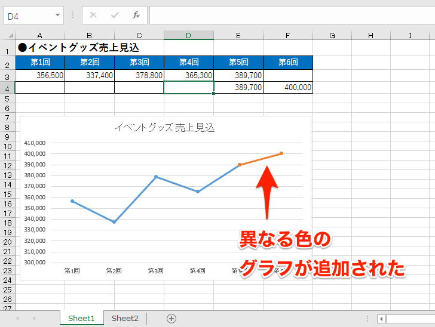Click header cell 第3回

point(139,63)
